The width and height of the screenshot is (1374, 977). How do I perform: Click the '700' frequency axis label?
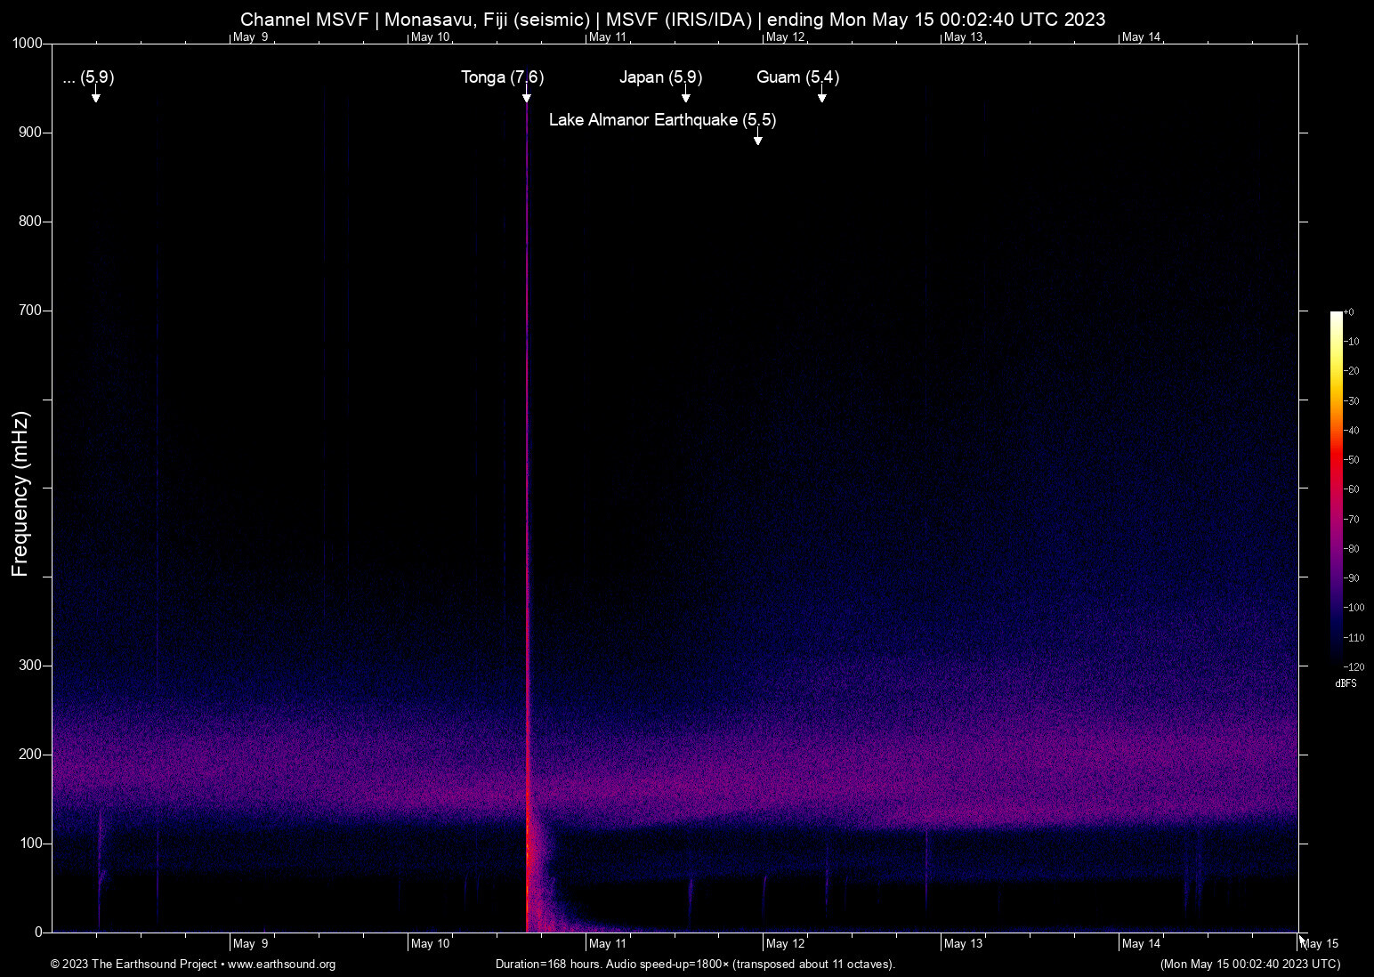(31, 311)
